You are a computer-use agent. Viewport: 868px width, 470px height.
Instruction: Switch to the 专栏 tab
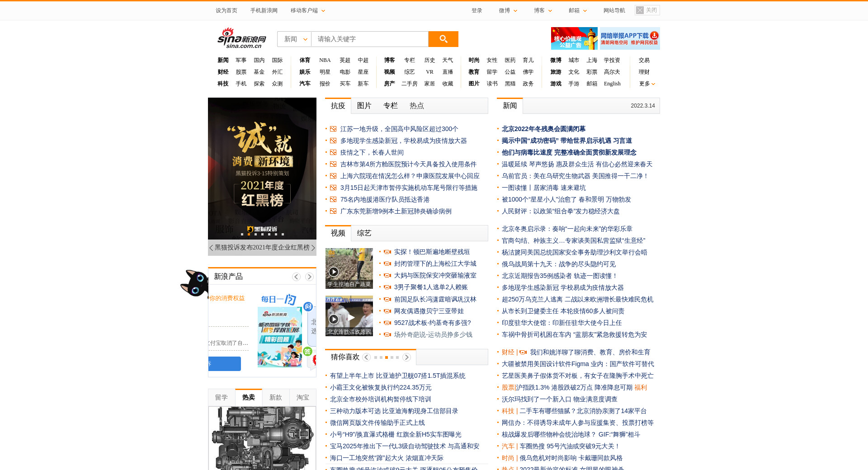pyautogui.click(x=391, y=106)
